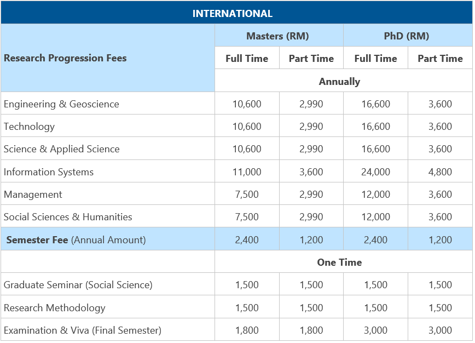Screen dimensions: 475x343
Task: Select the Technology row label
Action: coord(30,127)
